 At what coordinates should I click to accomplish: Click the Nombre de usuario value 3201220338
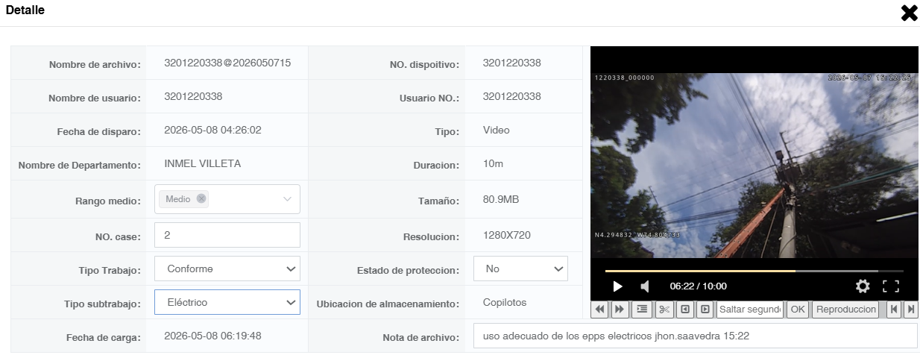point(193,96)
